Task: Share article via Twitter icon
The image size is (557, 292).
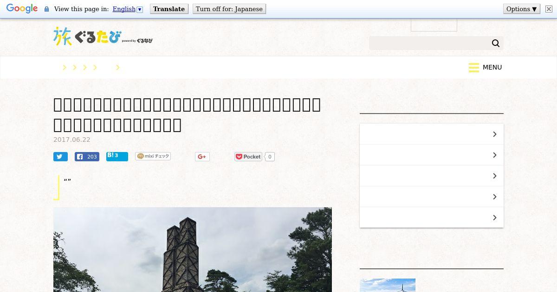Action: click(60, 157)
